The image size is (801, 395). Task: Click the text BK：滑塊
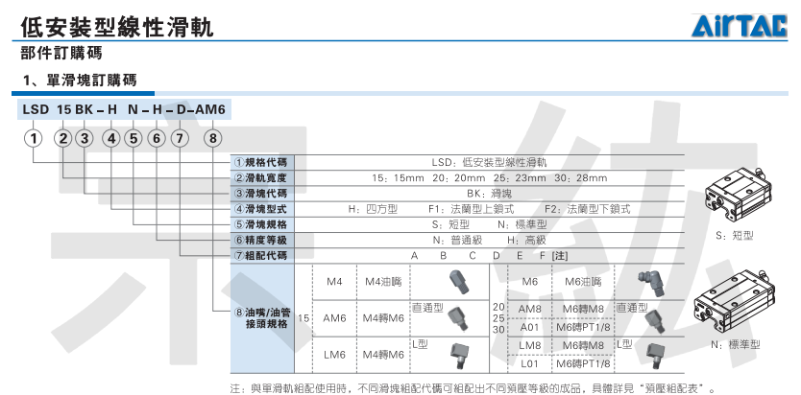489,194
